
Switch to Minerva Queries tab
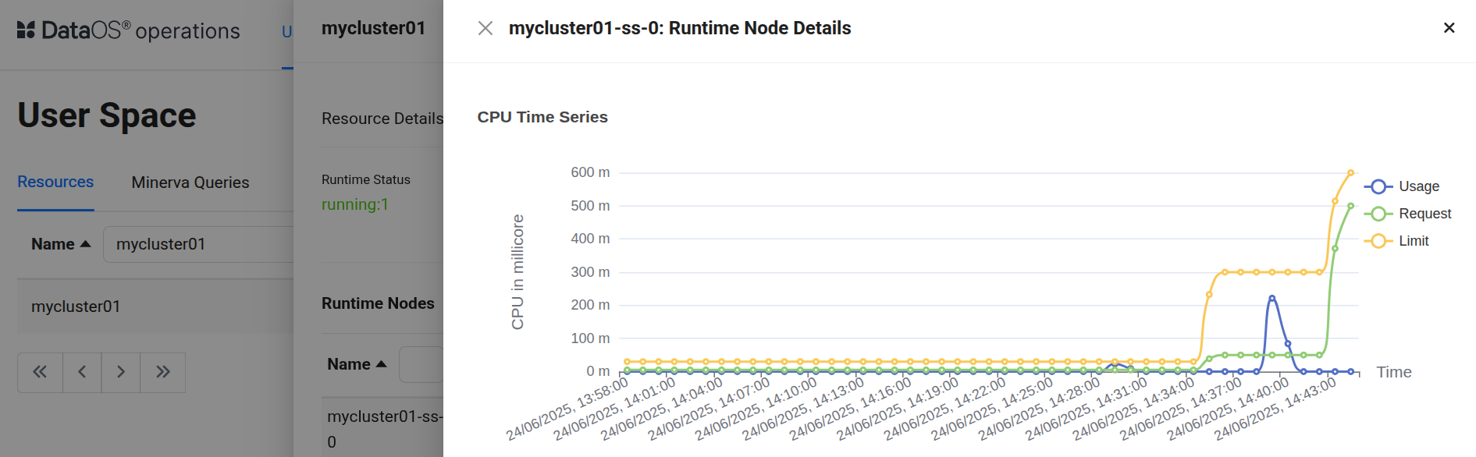(x=190, y=182)
